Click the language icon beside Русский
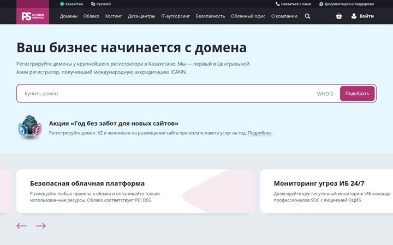 pos(93,4)
